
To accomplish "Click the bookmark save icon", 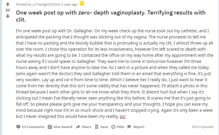I will pyautogui.click(x=96, y=127).
